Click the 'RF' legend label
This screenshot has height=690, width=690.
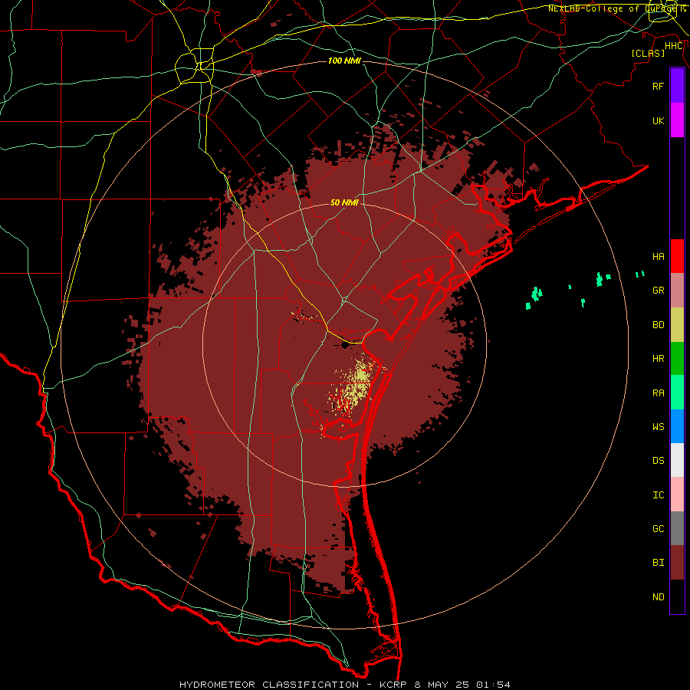659,86
